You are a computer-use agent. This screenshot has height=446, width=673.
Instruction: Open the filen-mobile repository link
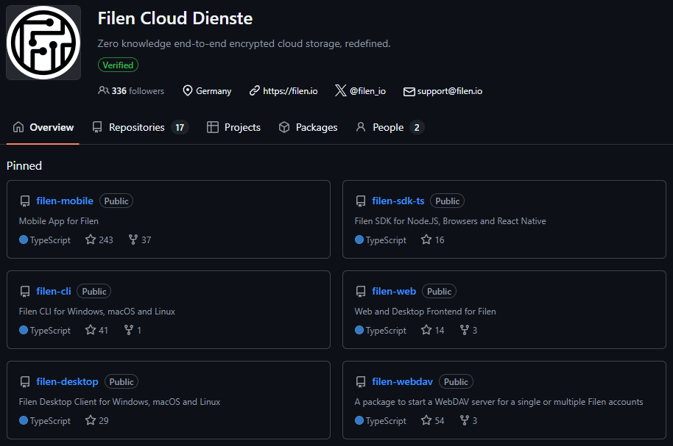65,201
